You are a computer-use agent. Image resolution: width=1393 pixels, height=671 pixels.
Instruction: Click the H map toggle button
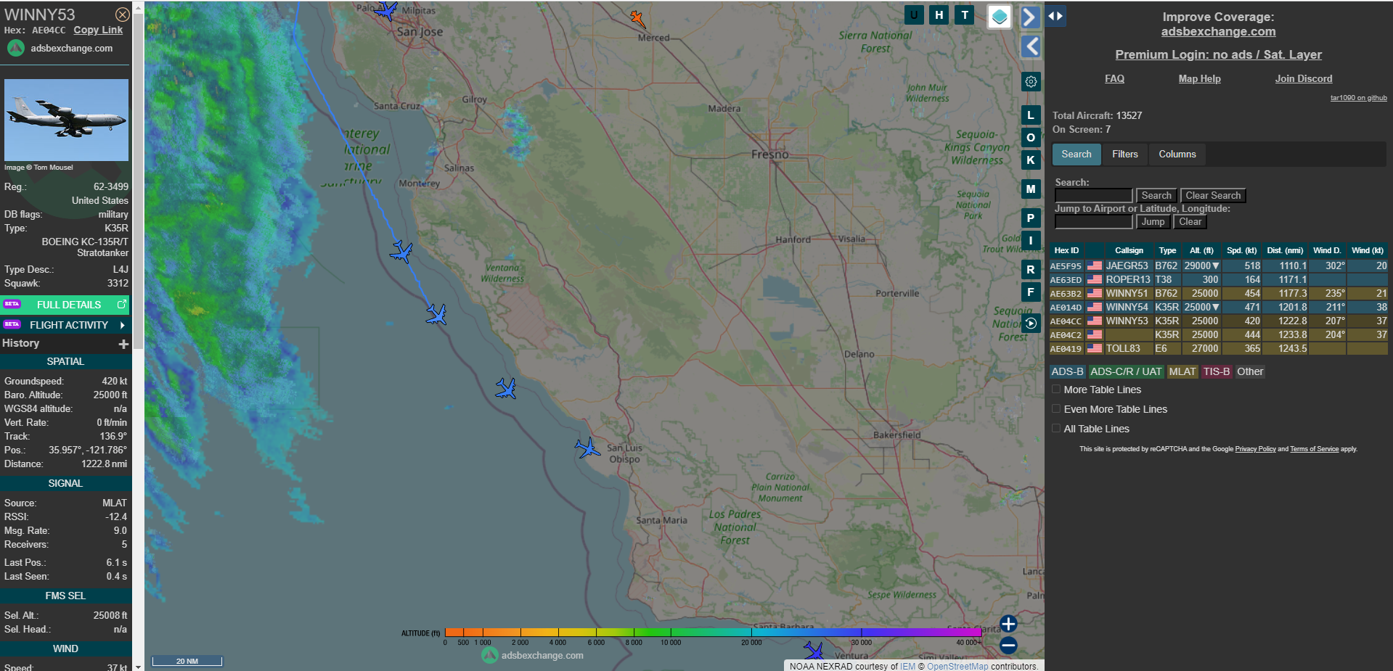coord(939,15)
